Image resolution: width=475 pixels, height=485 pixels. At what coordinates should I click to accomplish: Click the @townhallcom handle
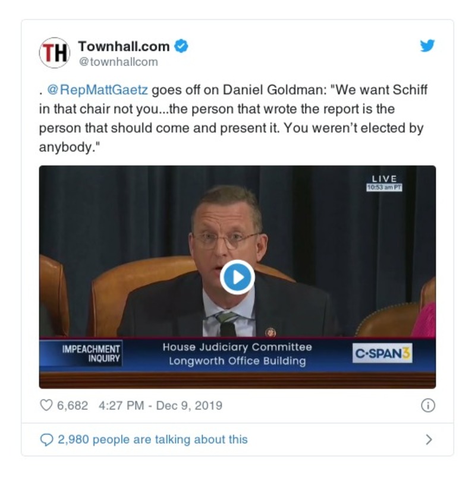coord(118,62)
